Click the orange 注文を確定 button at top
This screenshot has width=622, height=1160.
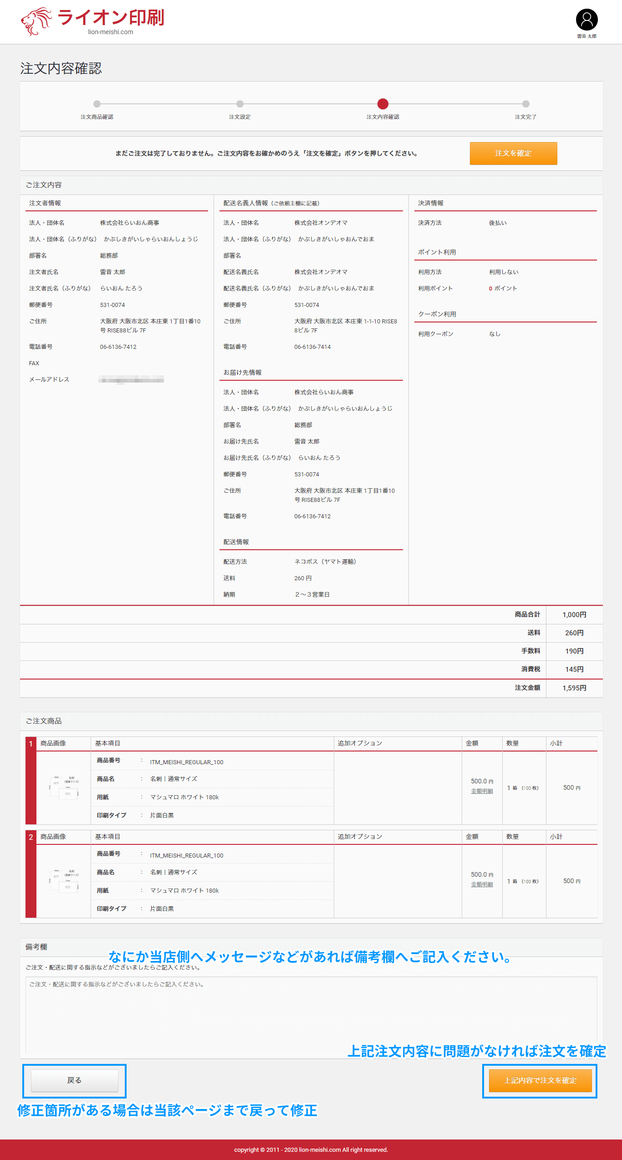513,153
